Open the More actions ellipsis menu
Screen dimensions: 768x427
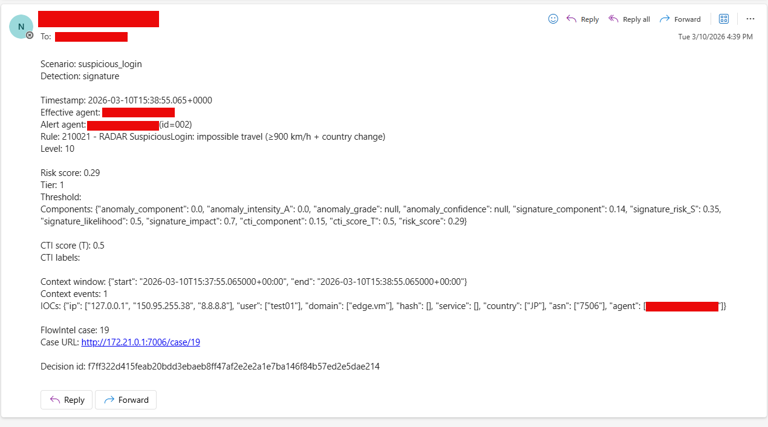point(750,19)
